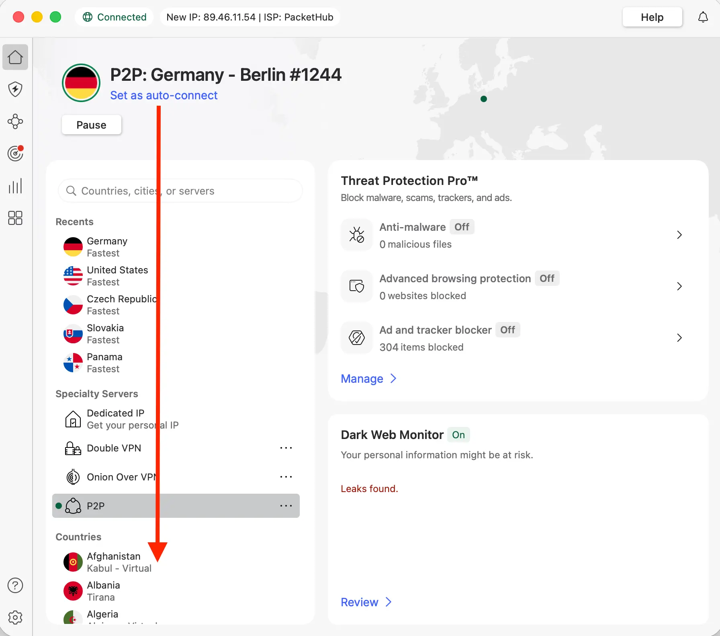
Task: Pause the VPN connection
Action: (x=91, y=125)
